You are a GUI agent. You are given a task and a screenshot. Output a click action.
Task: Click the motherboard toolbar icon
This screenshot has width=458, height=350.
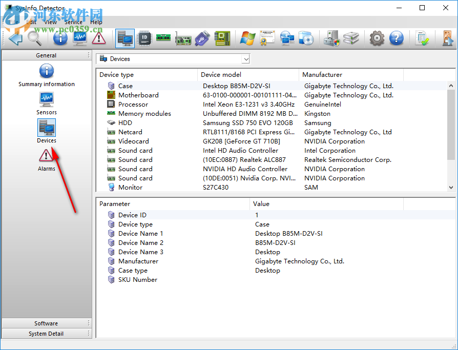222,38
